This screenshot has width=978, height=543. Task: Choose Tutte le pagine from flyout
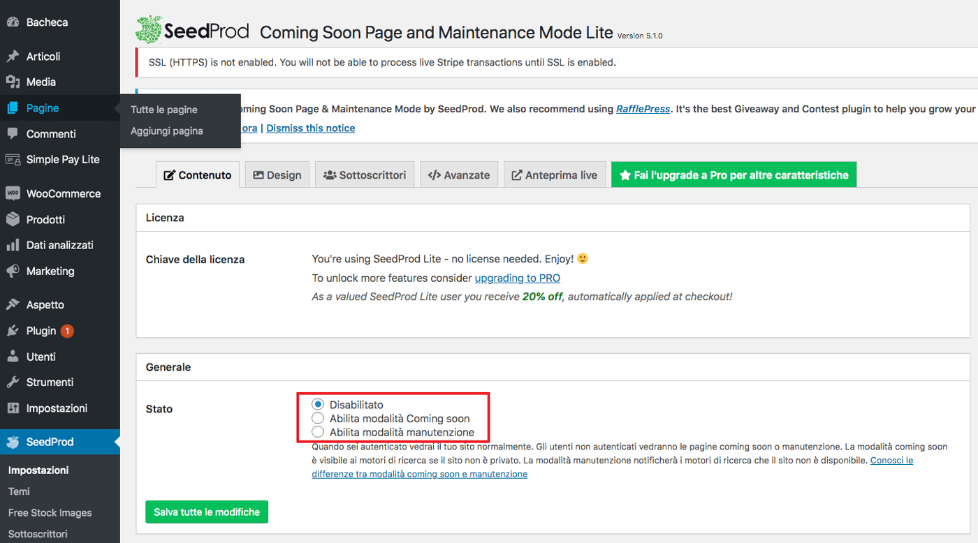pos(164,110)
